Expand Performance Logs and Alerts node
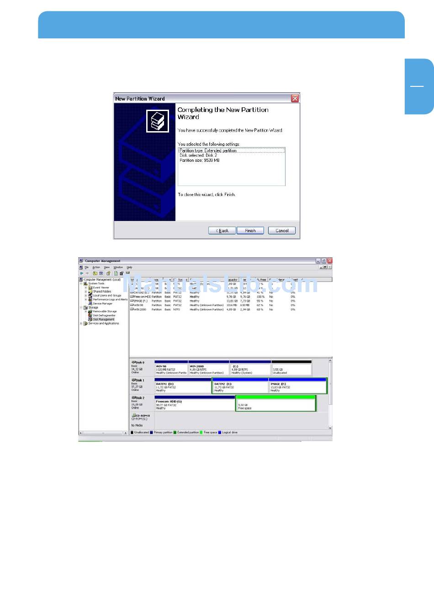 coord(85,299)
